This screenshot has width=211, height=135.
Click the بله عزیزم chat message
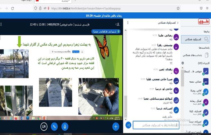click(168, 103)
